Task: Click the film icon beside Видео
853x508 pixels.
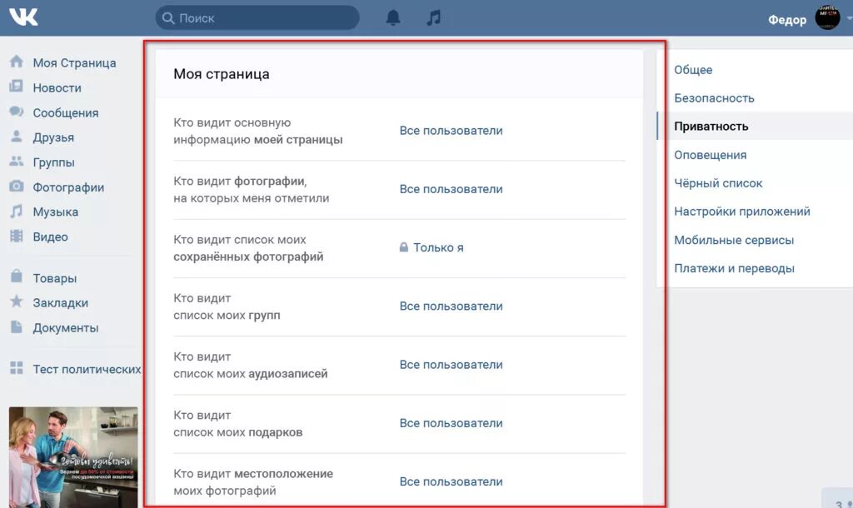Action: (x=17, y=236)
